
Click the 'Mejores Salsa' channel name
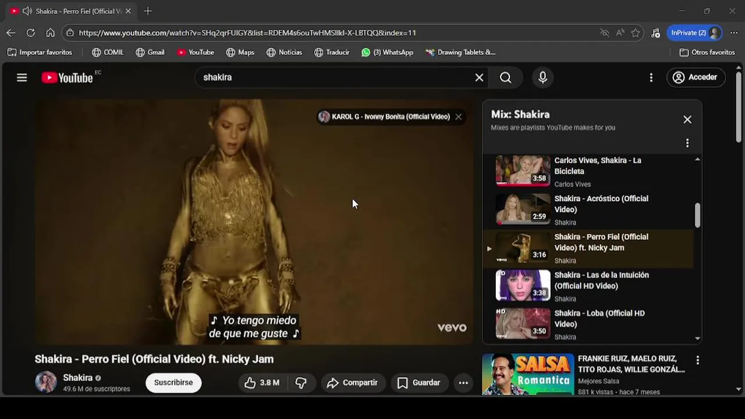pyautogui.click(x=598, y=381)
